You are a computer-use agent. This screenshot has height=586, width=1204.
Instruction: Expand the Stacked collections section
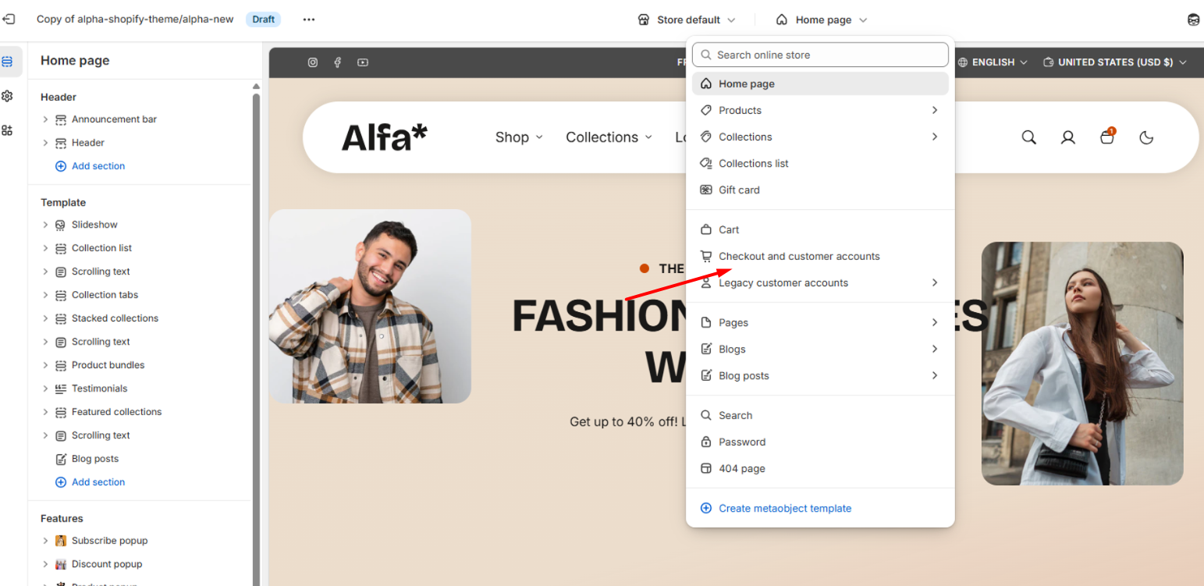click(x=45, y=318)
